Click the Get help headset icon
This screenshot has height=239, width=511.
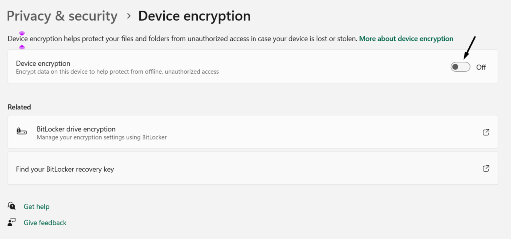[12, 206]
